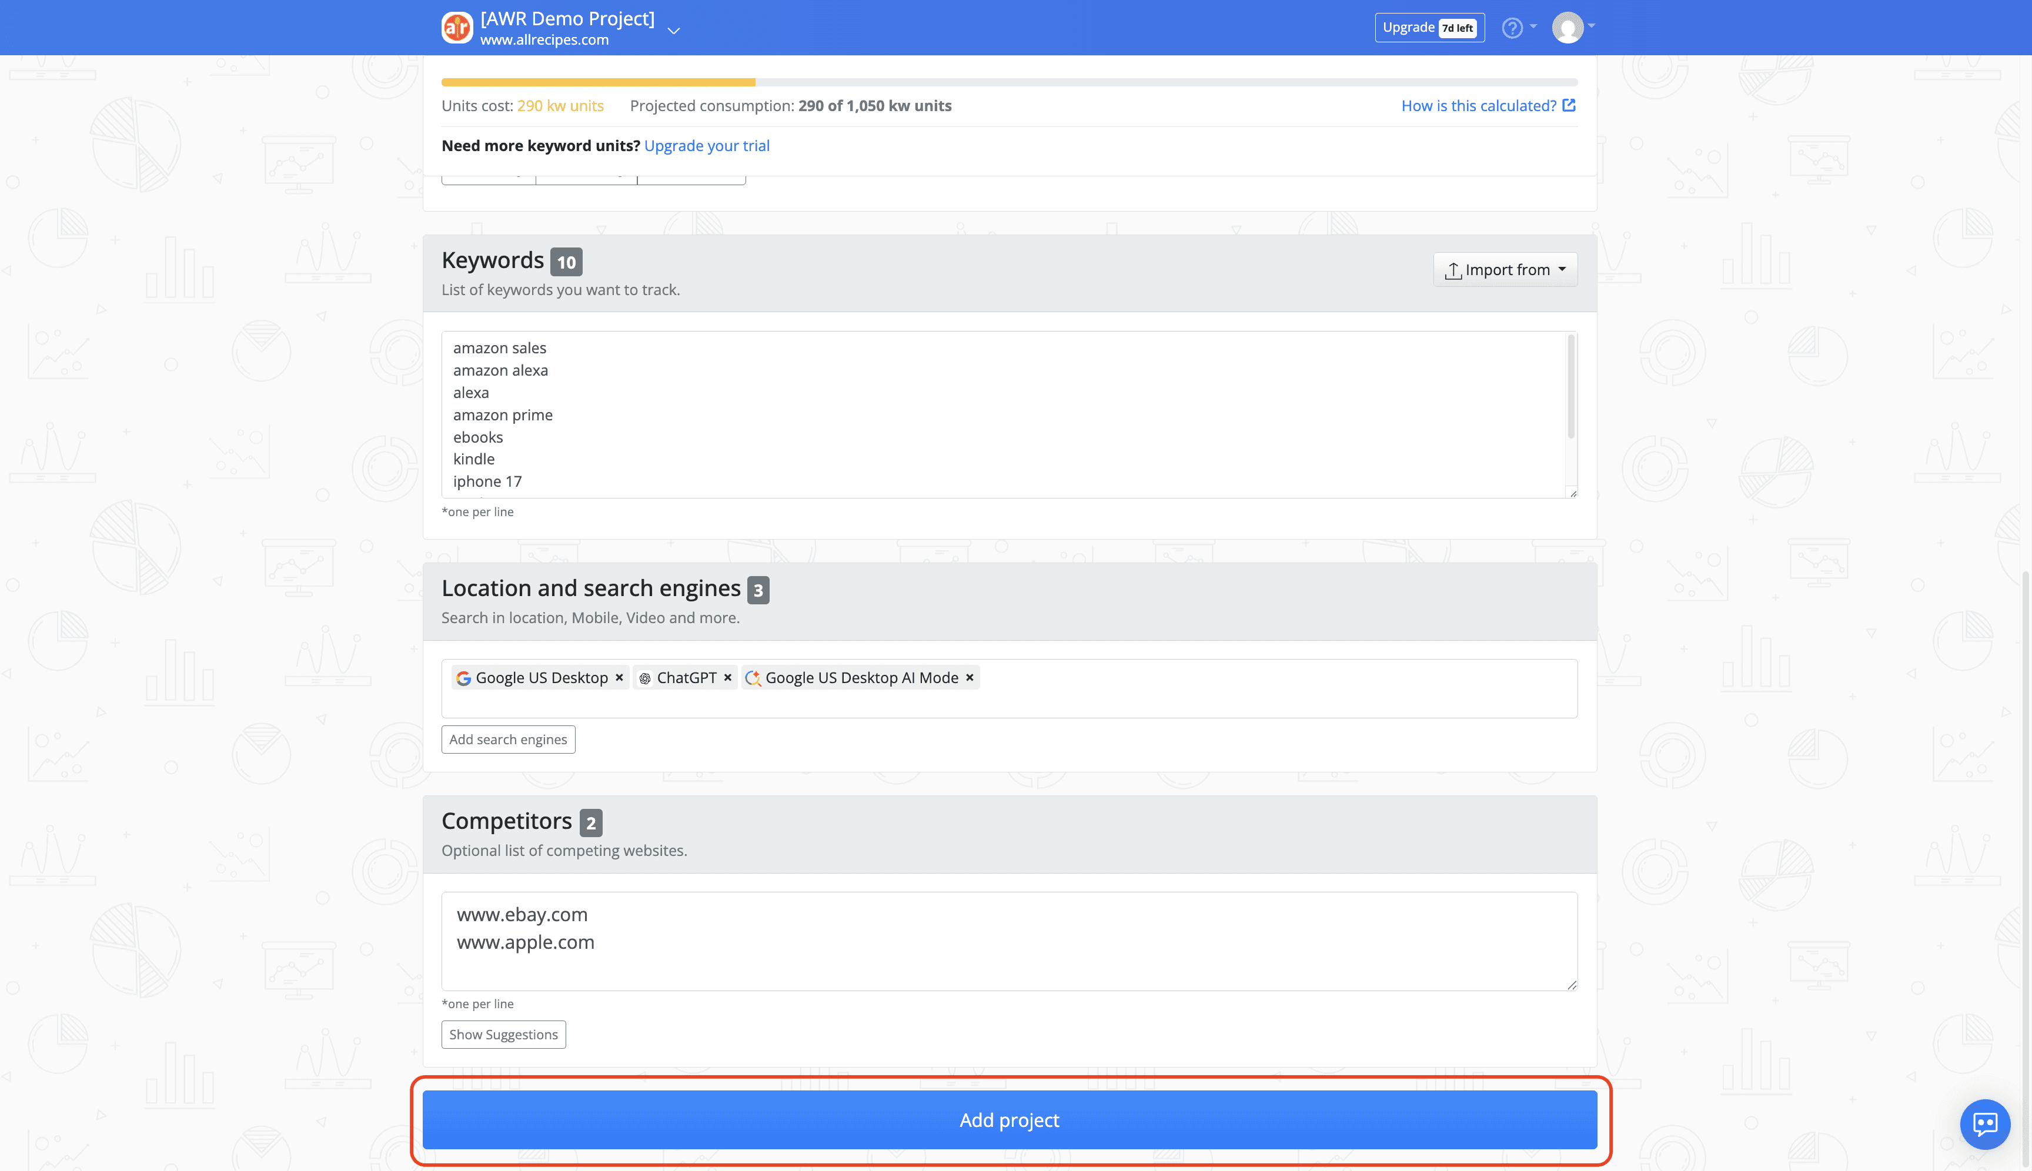Expand the dropdown arrow beside the help icon
Screen dimensions: 2032x1171
pyautogui.click(x=1533, y=26)
